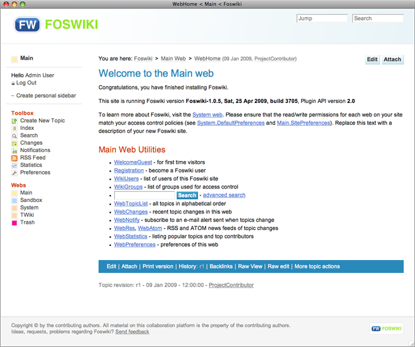Open the Trash web in sidebar
This screenshot has width=415, height=347.
27,222
